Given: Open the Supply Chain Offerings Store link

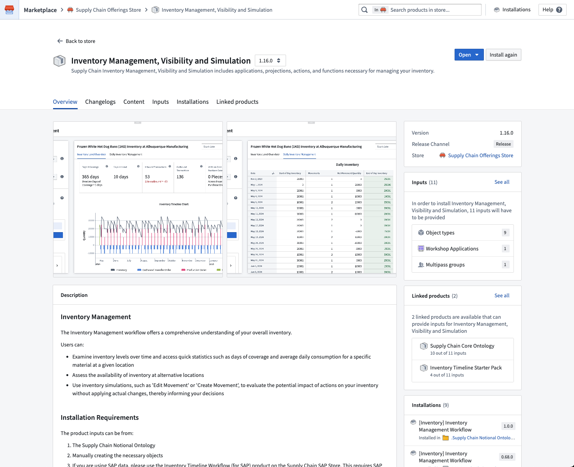Looking at the screenshot, I should [x=481, y=155].
